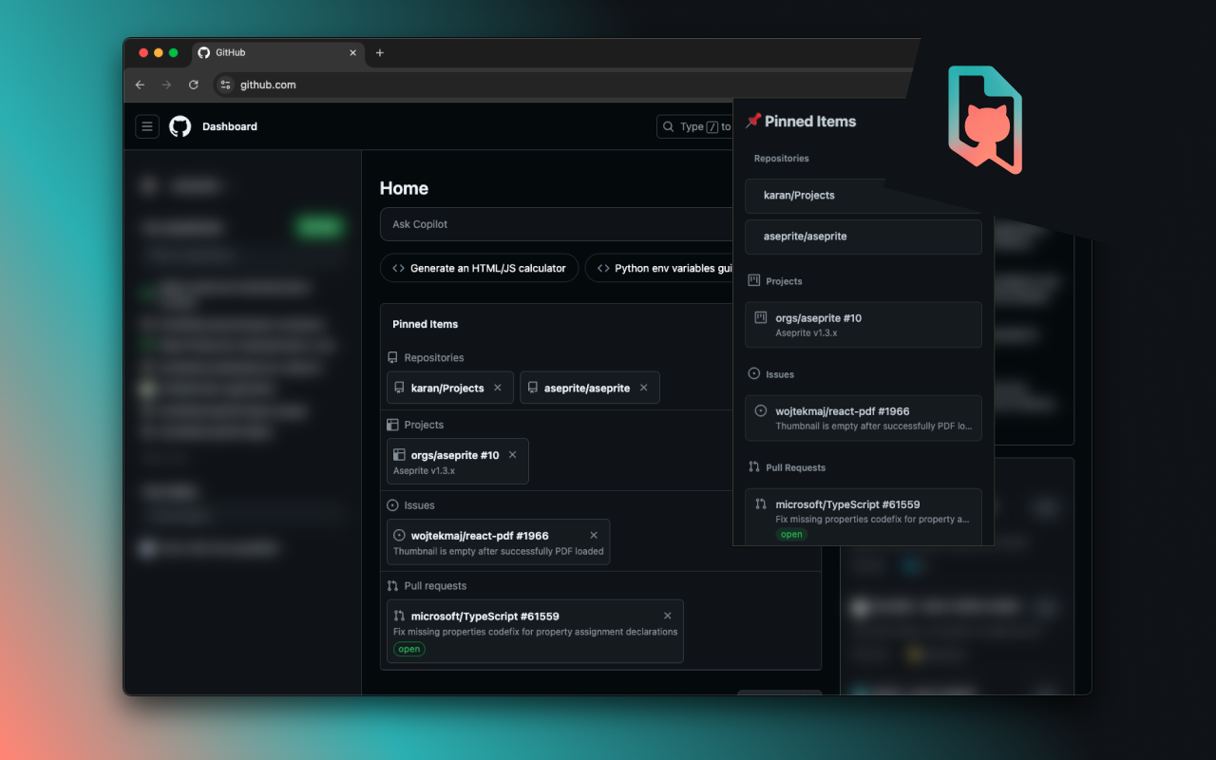The width and height of the screenshot is (1216, 760).
Task: Click Projects section icon in popup panel
Action: click(x=754, y=280)
